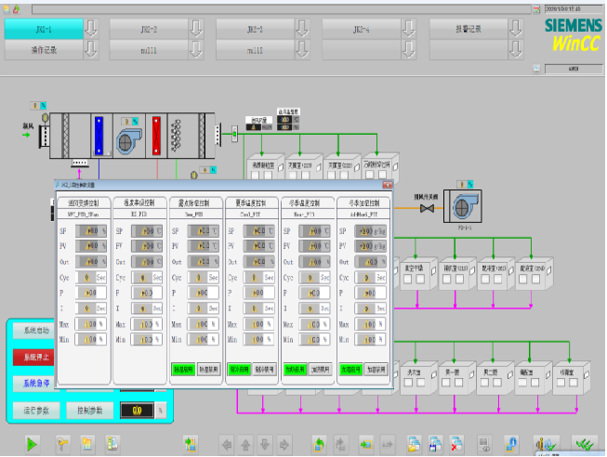The width and height of the screenshot is (607, 457).
Task: Click the green play arrow in bottom toolbar
Action: [x=33, y=444]
